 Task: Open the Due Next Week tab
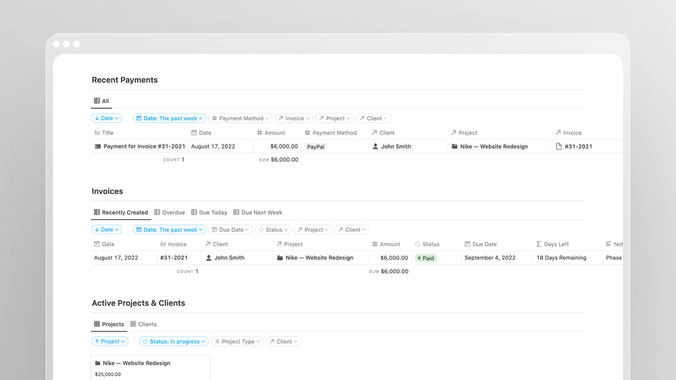[x=257, y=213]
